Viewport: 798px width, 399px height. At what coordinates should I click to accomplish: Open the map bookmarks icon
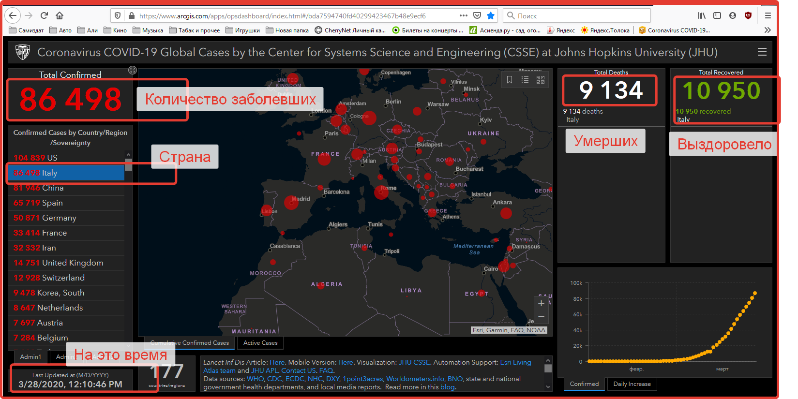(x=510, y=80)
